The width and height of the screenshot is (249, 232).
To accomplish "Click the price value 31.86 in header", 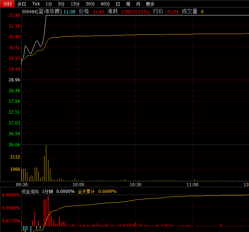I will 98,11.
